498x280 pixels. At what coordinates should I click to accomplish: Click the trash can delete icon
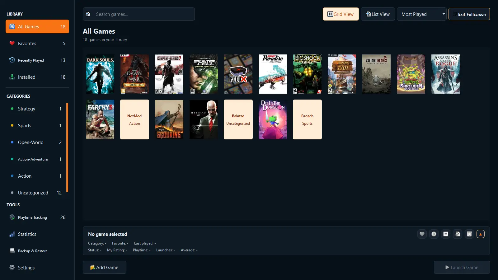(x=469, y=234)
